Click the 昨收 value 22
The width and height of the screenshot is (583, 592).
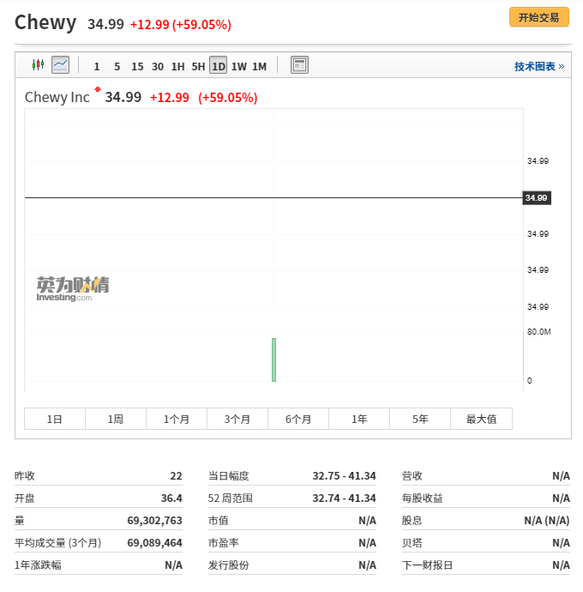point(176,475)
